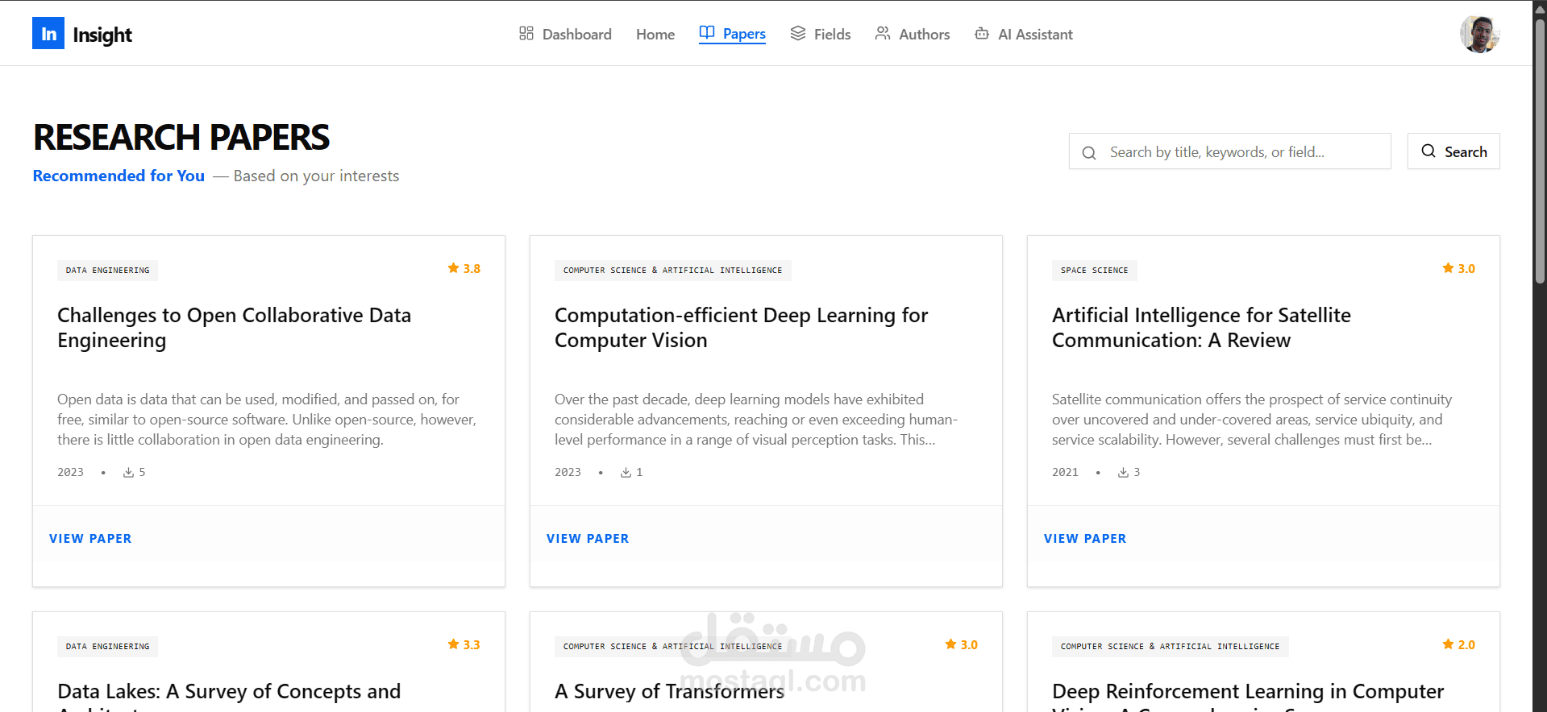Click the AI Assistant robot icon

[982, 34]
